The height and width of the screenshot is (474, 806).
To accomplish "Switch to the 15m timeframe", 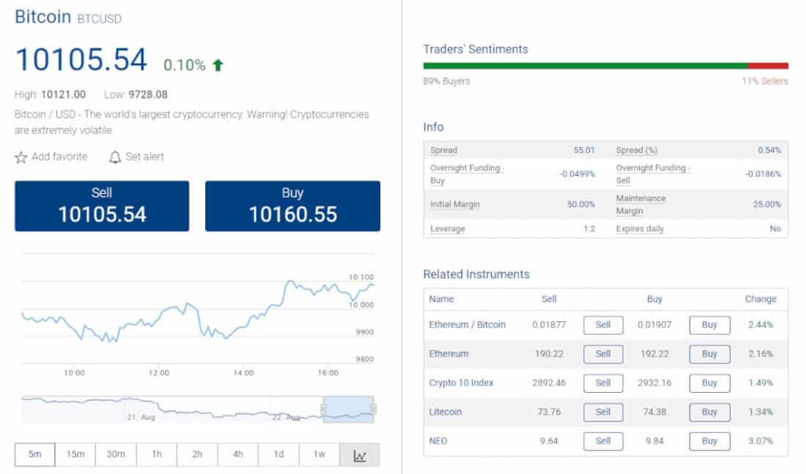I will click(x=75, y=454).
